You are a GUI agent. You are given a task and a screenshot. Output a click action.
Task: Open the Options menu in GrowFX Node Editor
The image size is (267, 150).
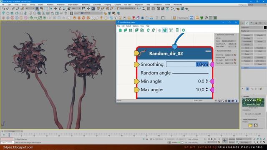pyautogui.click(x=135, y=26)
